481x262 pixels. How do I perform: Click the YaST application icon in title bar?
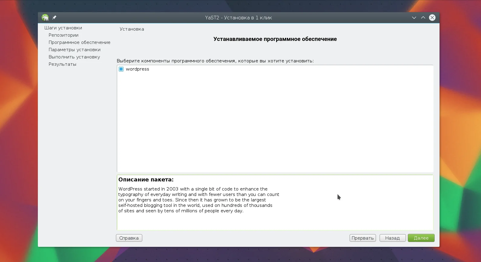(x=45, y=18)
